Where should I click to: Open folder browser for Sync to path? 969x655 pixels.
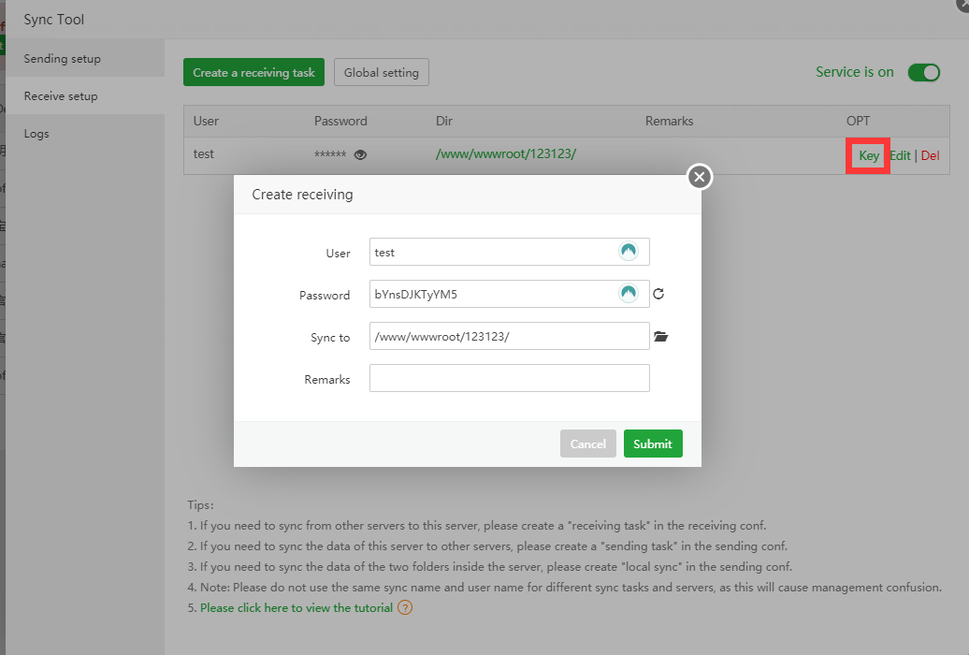(661, 337)
